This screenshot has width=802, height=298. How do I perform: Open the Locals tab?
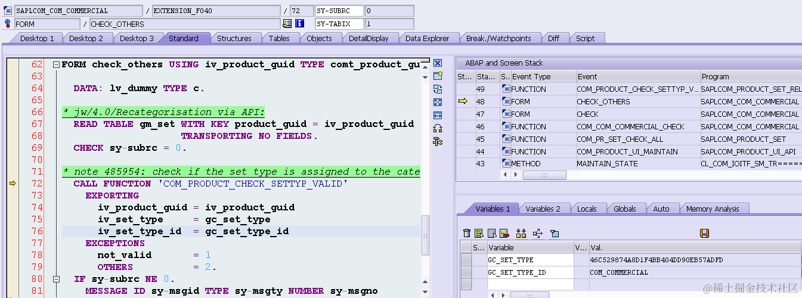click(587, 209)
